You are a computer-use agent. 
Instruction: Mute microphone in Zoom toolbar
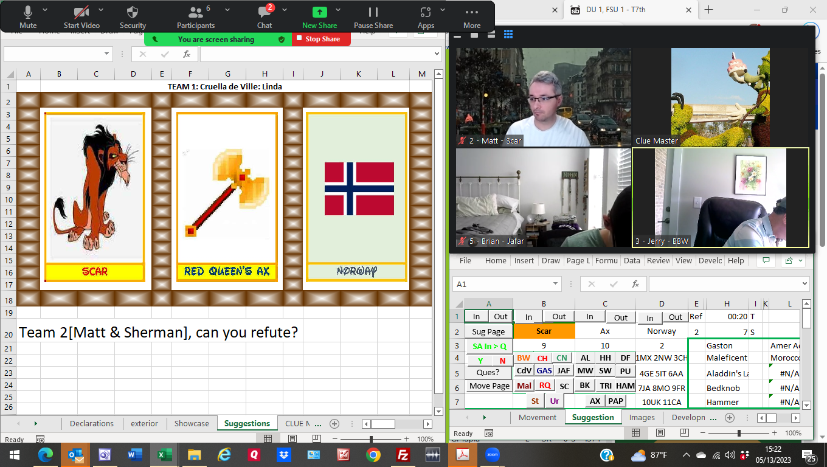pyautogui.click(x=28, y=17)
